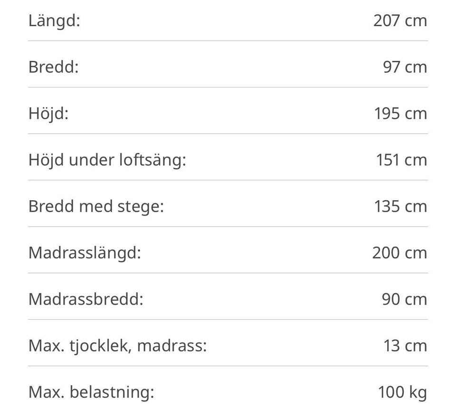This screenshot has width=456, height=411.
Task: Click the Bredd label
Action: click(x=53, y=67)
